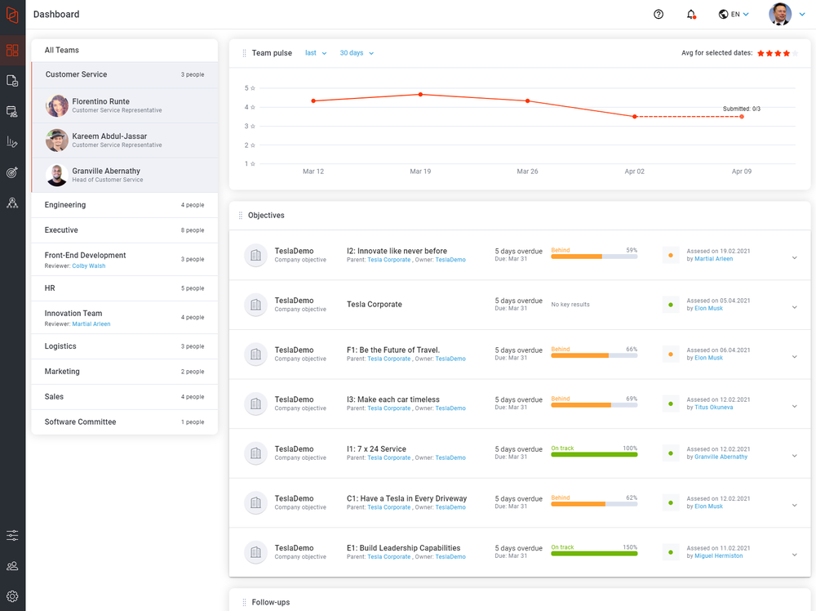Open Colby Walsh reviewer link
Viewport: 816px width, 611px height.
click(x=90, y=265)
